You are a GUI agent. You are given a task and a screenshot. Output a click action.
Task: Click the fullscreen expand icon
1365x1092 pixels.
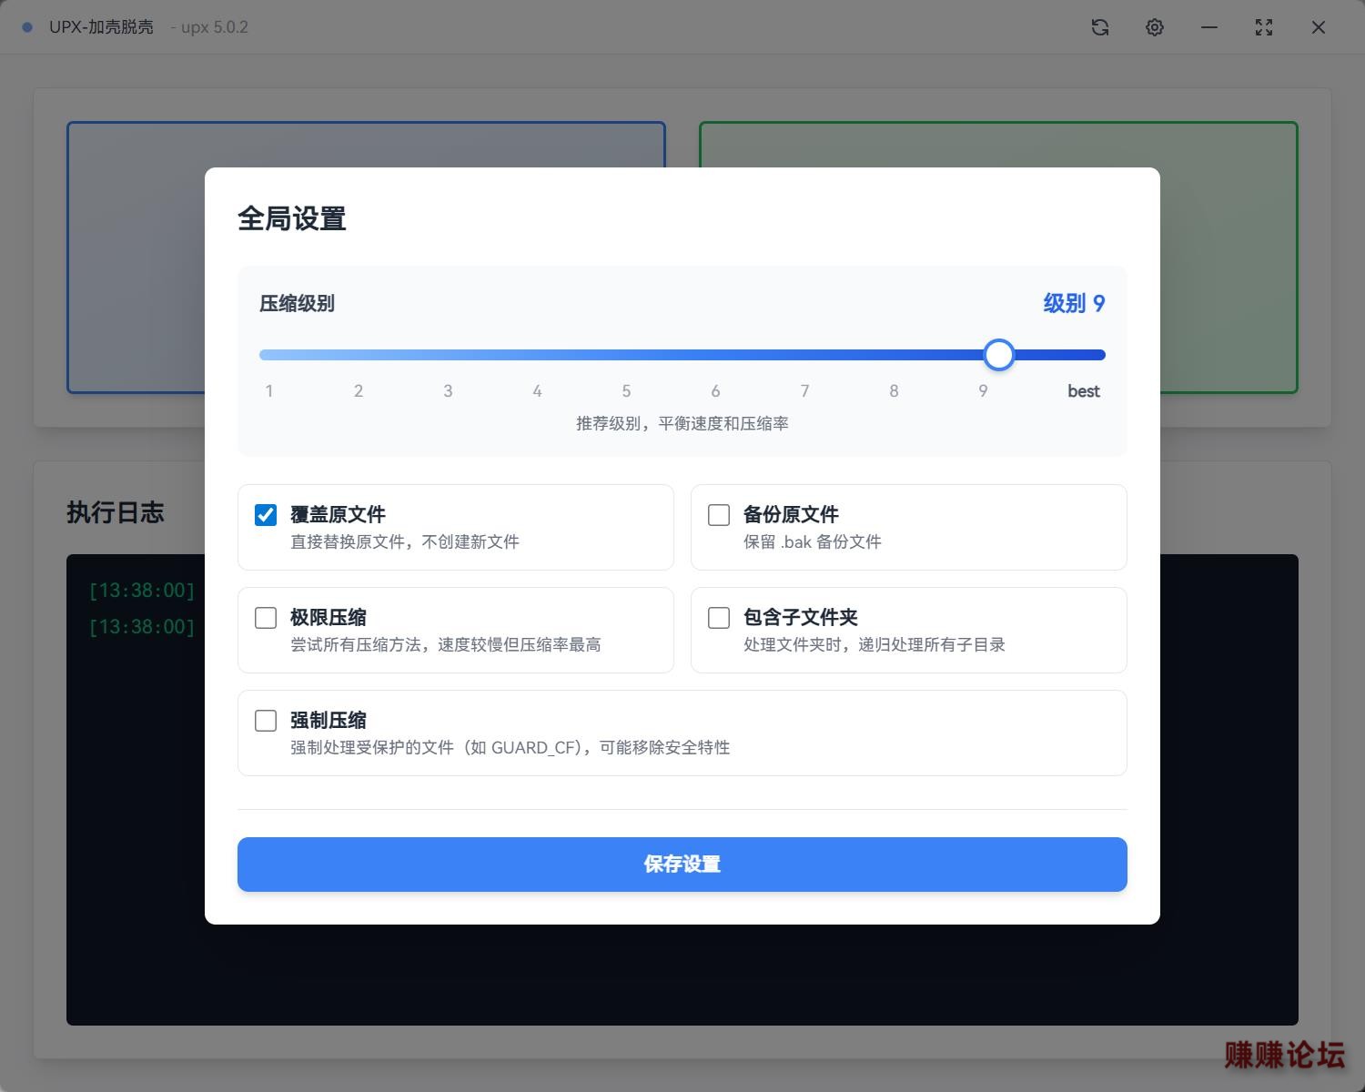pos(1264,27)
